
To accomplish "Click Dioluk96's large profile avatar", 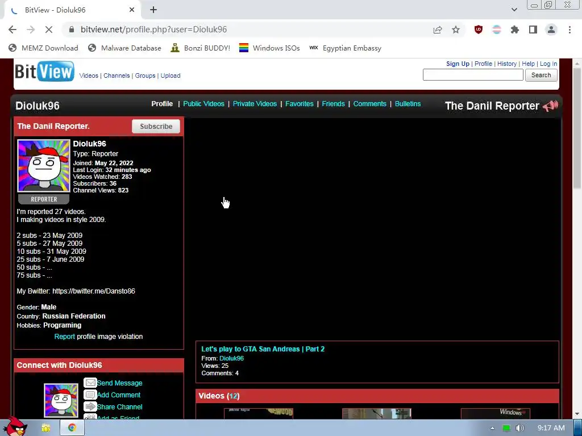I will coord(44,166).
